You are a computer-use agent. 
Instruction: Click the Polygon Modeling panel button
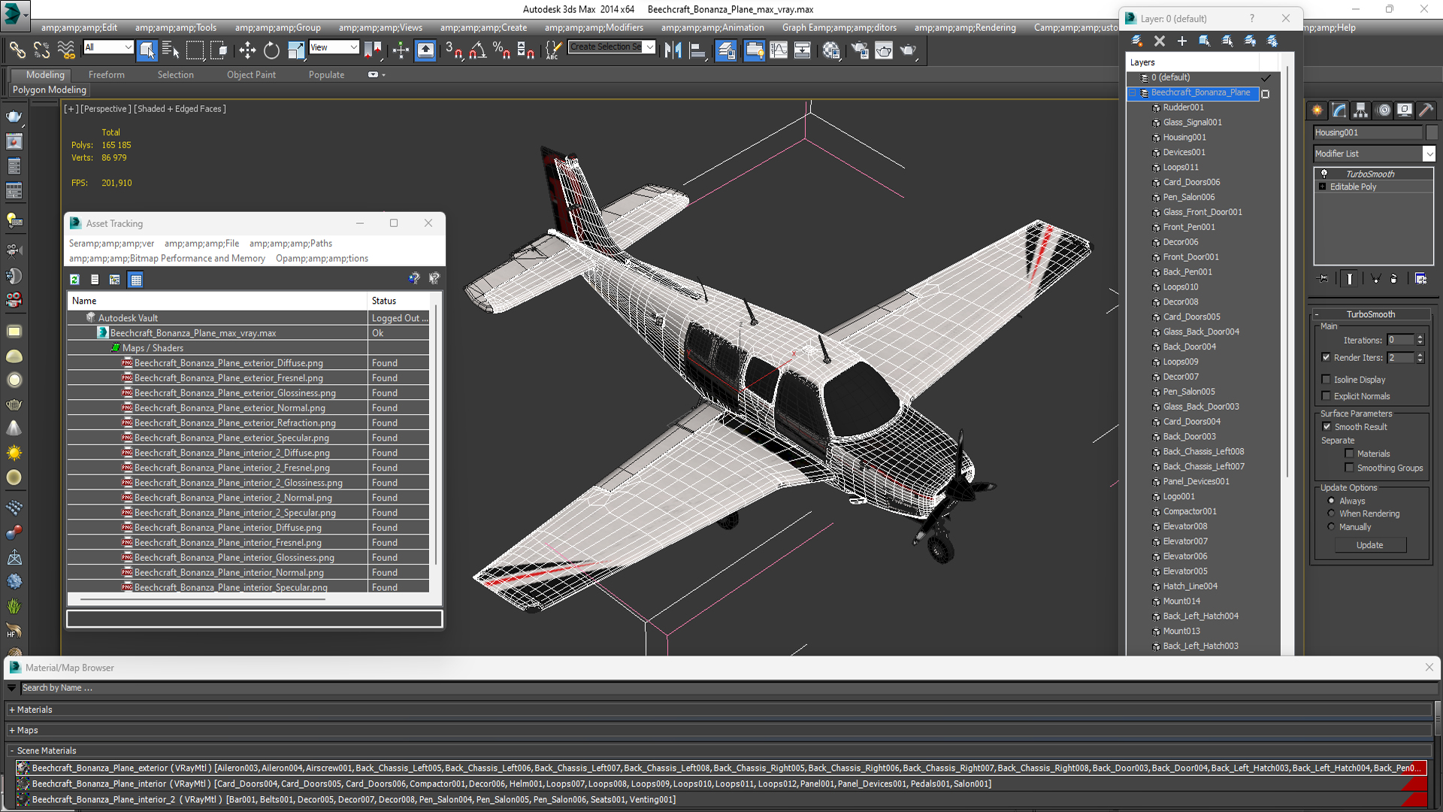[x=50, y=89]
